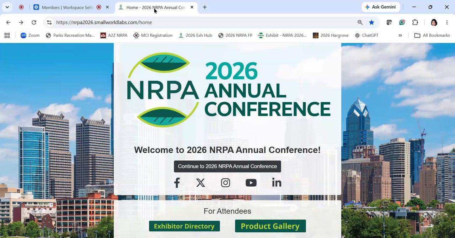Open the Extensions puzzle icon
The width and height of the screenshot is (455, 238).
coord(415,22)
